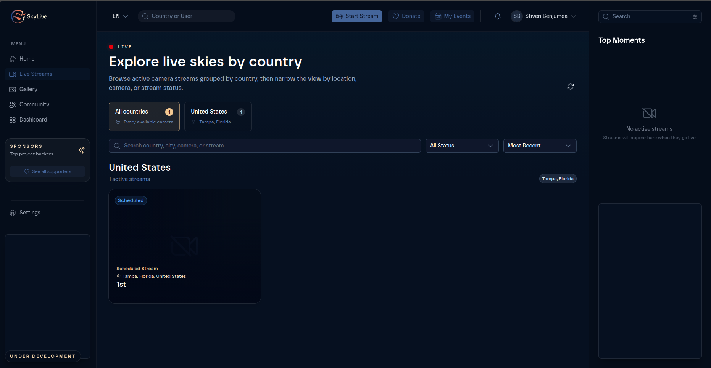
Task: Click the Home house icon
Action: tap(13, 59)
